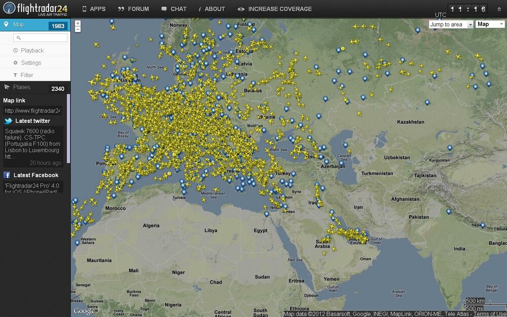Viewport: 507px width, 317px height.
Task: Open the Map type dropdown
Action: 488,24
